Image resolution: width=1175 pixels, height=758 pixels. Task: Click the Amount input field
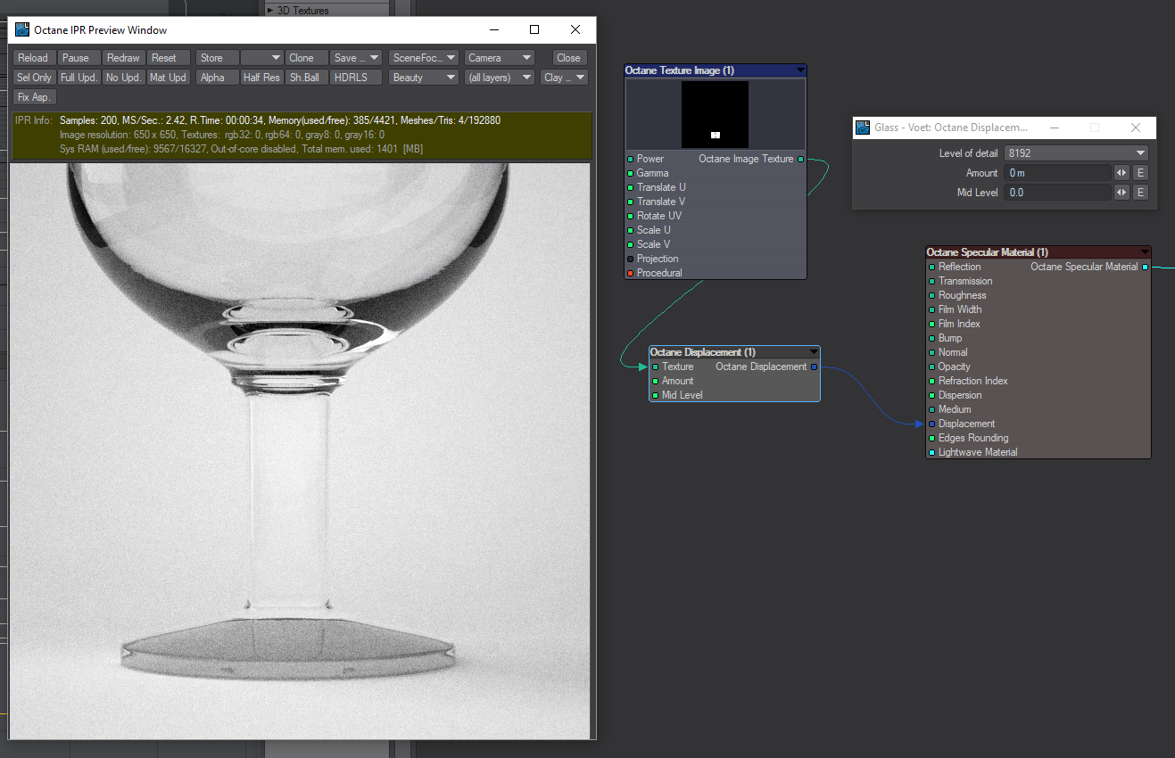[x=1058, y=173]
